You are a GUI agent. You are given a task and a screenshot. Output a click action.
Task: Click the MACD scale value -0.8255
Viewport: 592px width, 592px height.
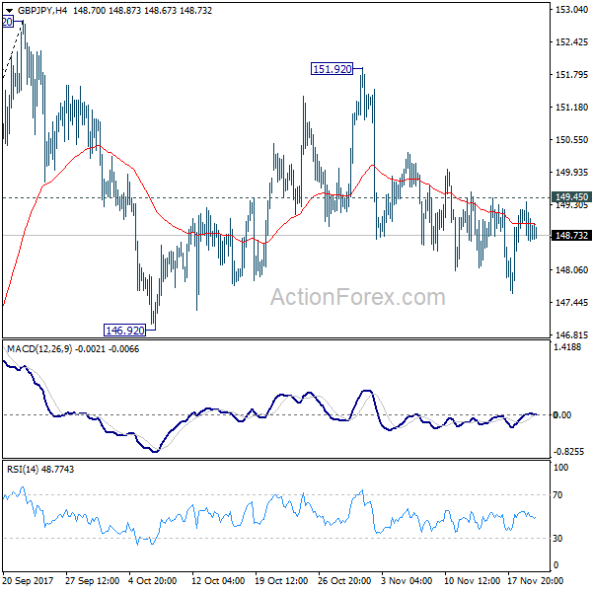pos(568,452)
